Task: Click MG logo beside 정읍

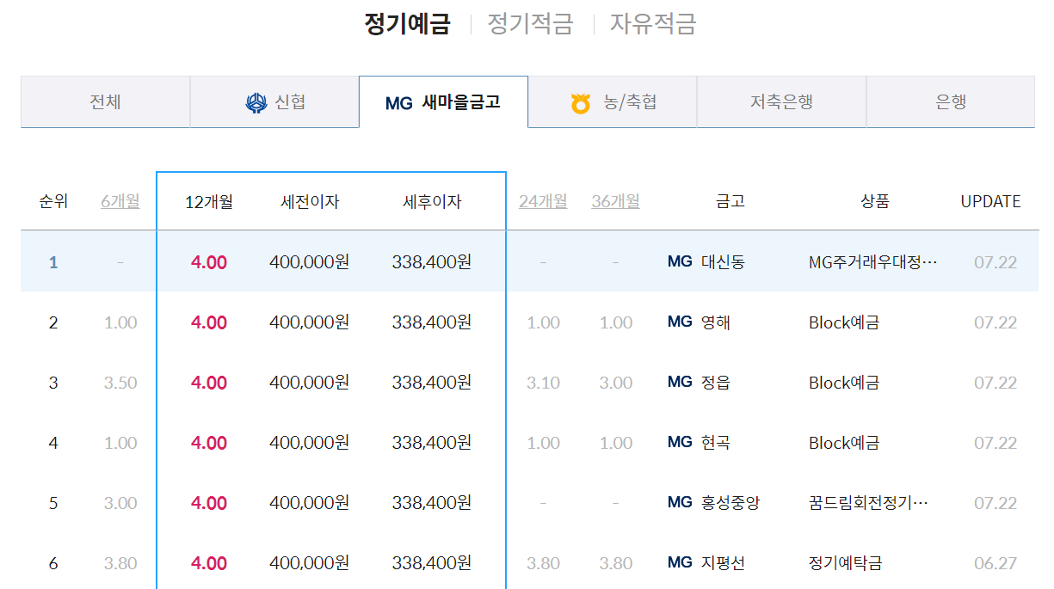Action: pos(680,382)
